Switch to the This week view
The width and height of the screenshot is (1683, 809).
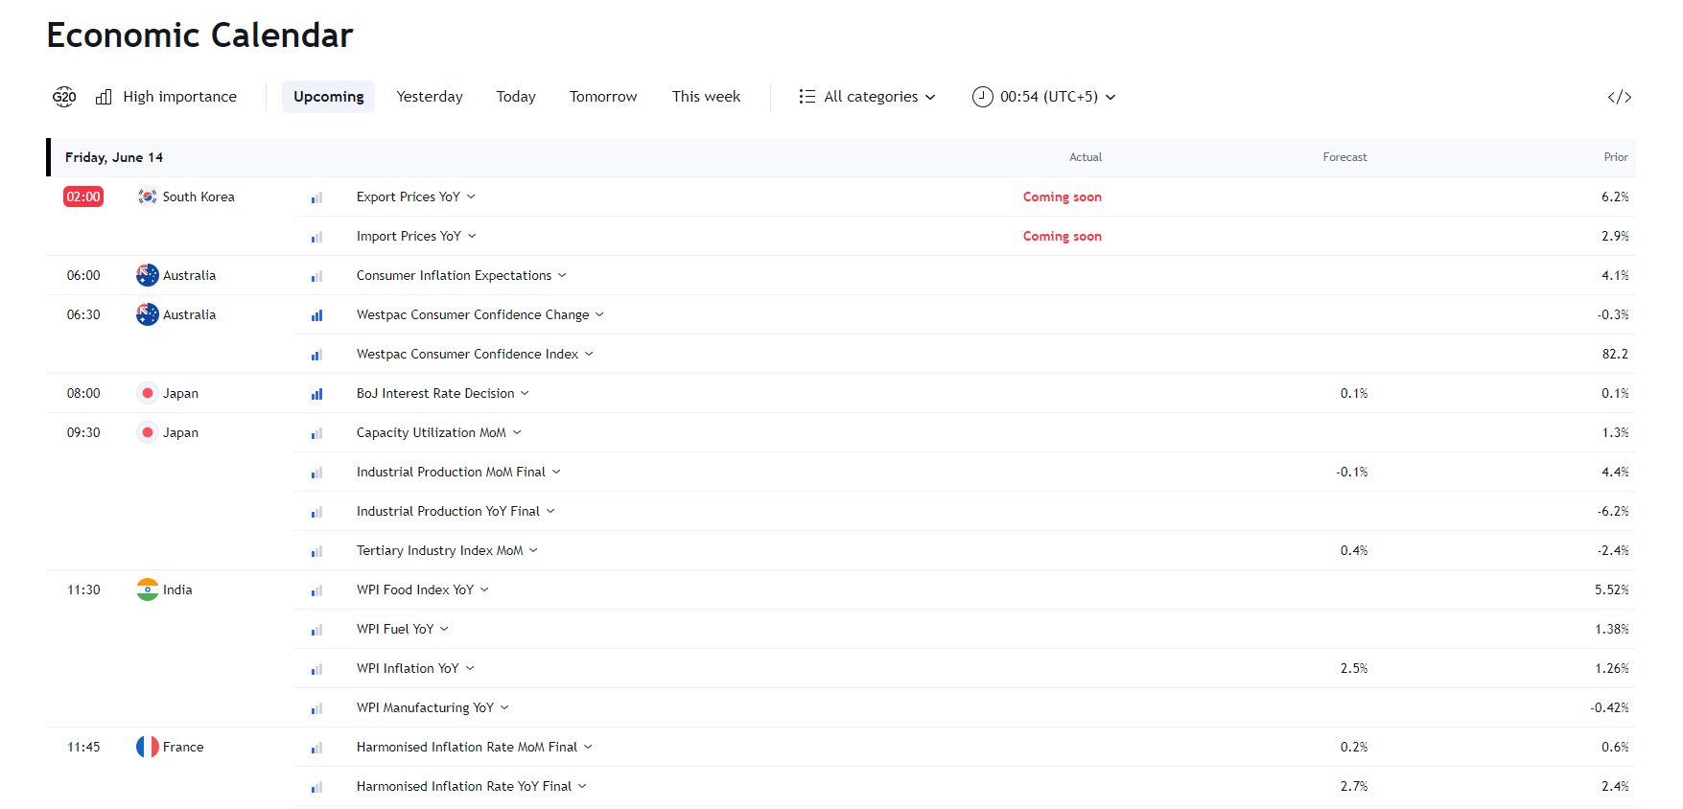click(x=706, y=97)
